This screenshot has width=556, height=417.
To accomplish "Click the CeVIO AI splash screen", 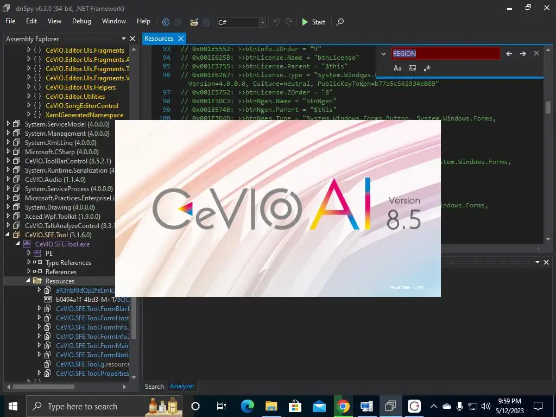I will (278, 208).
